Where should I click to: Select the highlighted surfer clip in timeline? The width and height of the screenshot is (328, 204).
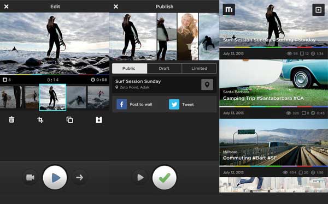point(52,97)
